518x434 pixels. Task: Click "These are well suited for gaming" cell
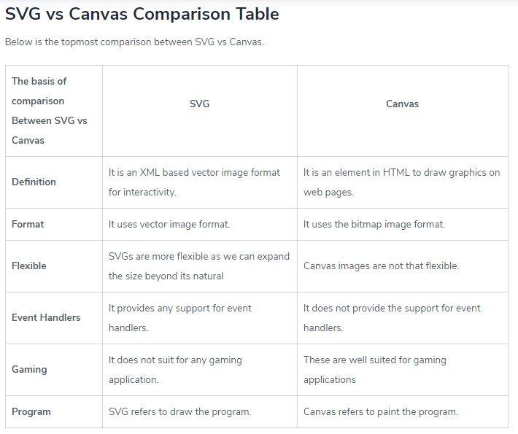coord(375,370)
